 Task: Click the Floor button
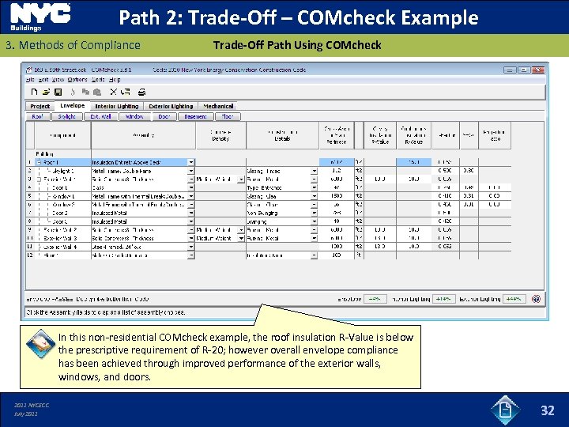pos(228,116)
